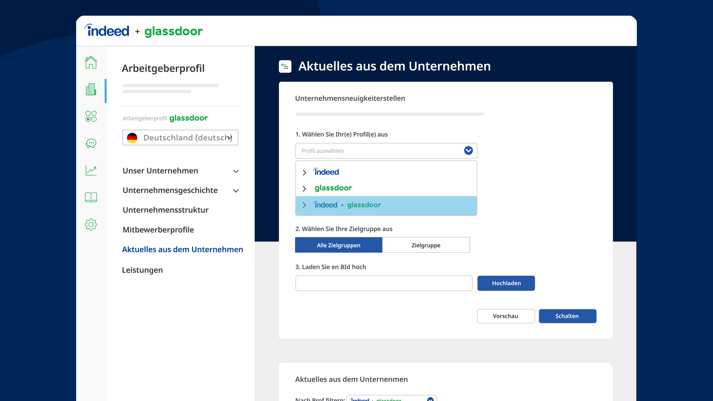The image size is (713, 401).
Task: Select the Zielgruppe toggle option
Action: pyautogui.click(x=426, y=245)
